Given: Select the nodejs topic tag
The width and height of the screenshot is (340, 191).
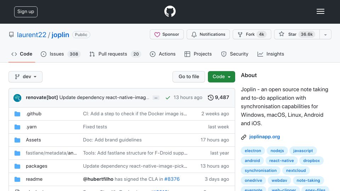Looking at the screenshot, I should coord(277,151).
